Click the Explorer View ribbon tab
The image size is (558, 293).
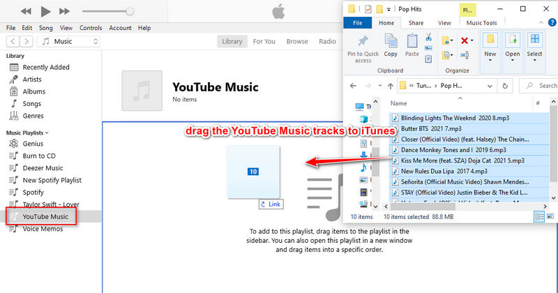444,23
